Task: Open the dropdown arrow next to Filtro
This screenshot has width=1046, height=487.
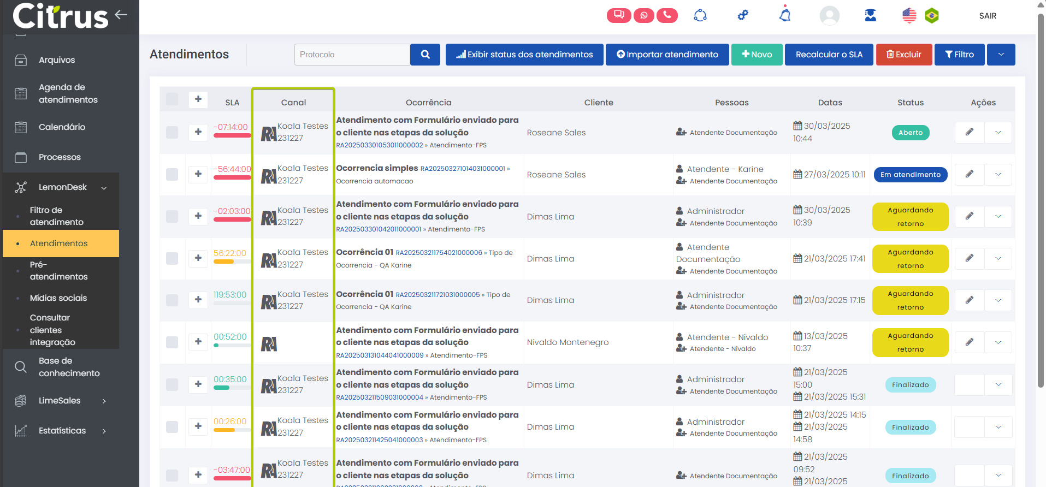Action: [x=1001, y=55]
